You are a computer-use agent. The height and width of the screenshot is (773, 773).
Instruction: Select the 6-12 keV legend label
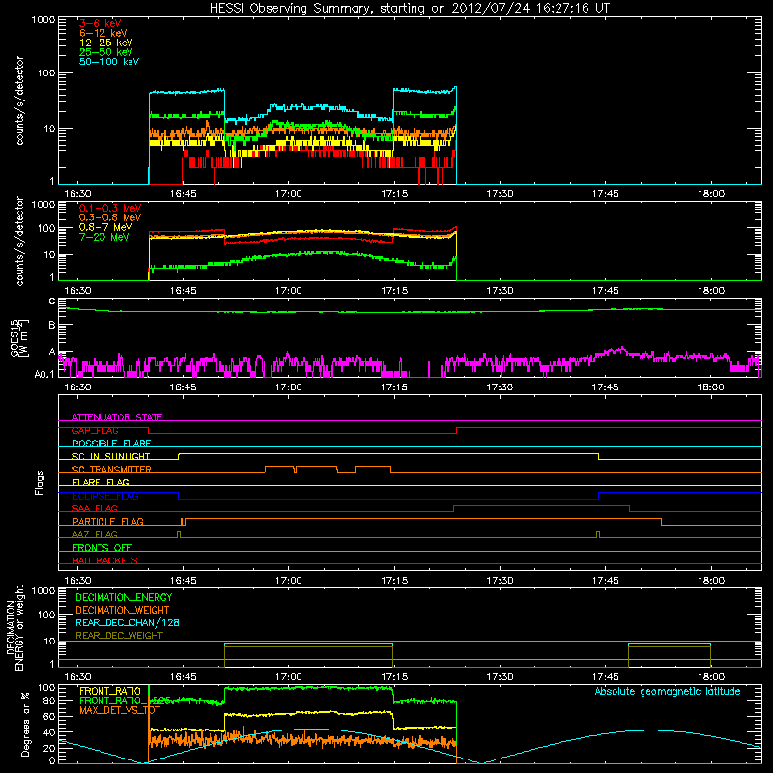[103, 33]
